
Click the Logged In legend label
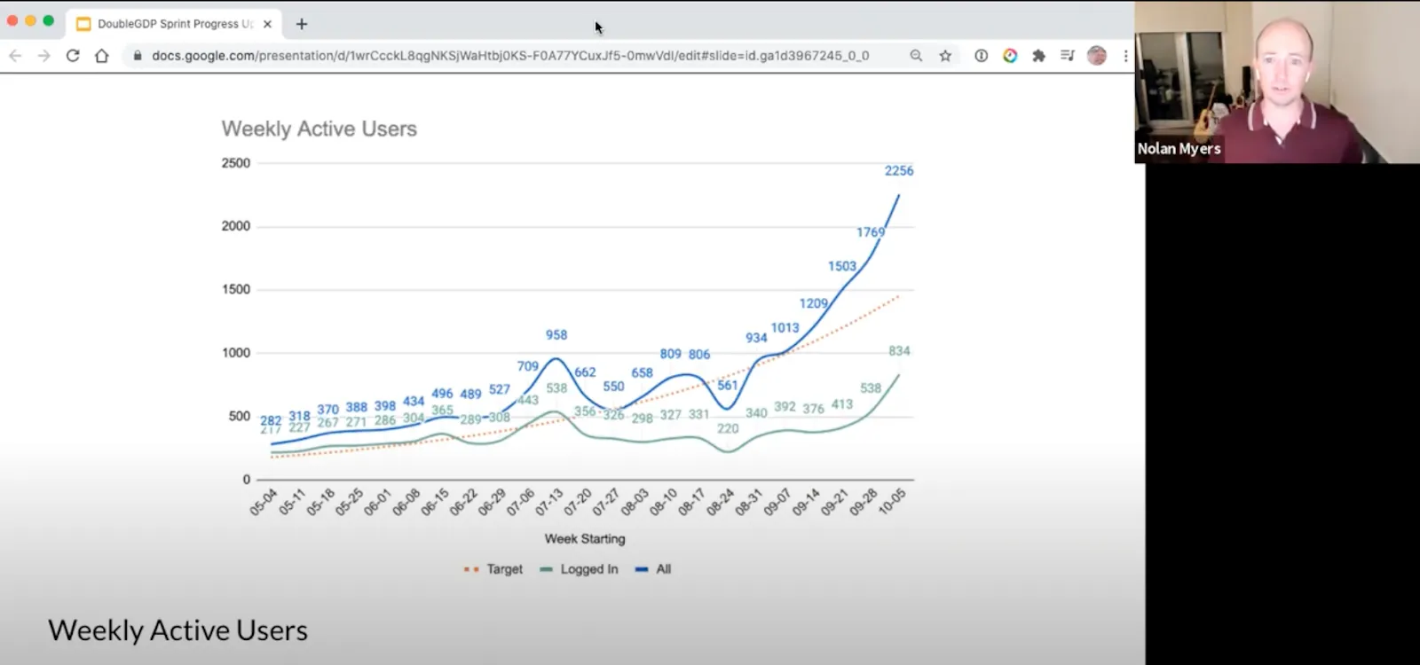[x=589, y=569]
